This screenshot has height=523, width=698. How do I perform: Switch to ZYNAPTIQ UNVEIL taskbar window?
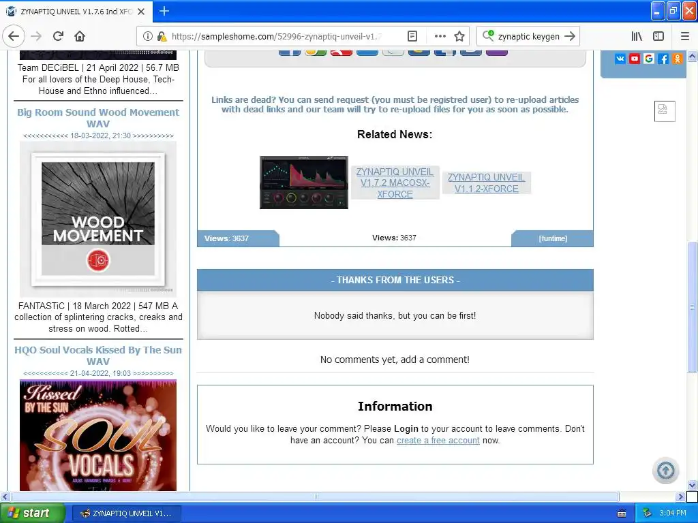[x=126, y=513]
